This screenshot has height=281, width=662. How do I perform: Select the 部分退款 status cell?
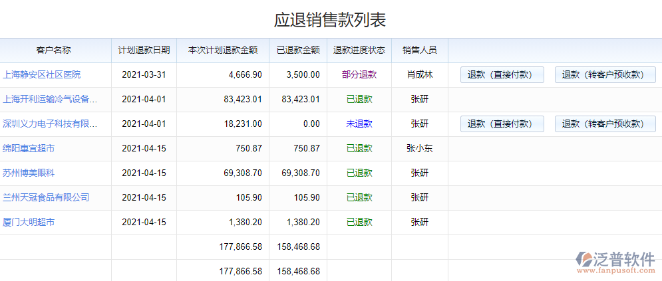tap(359, 75)
